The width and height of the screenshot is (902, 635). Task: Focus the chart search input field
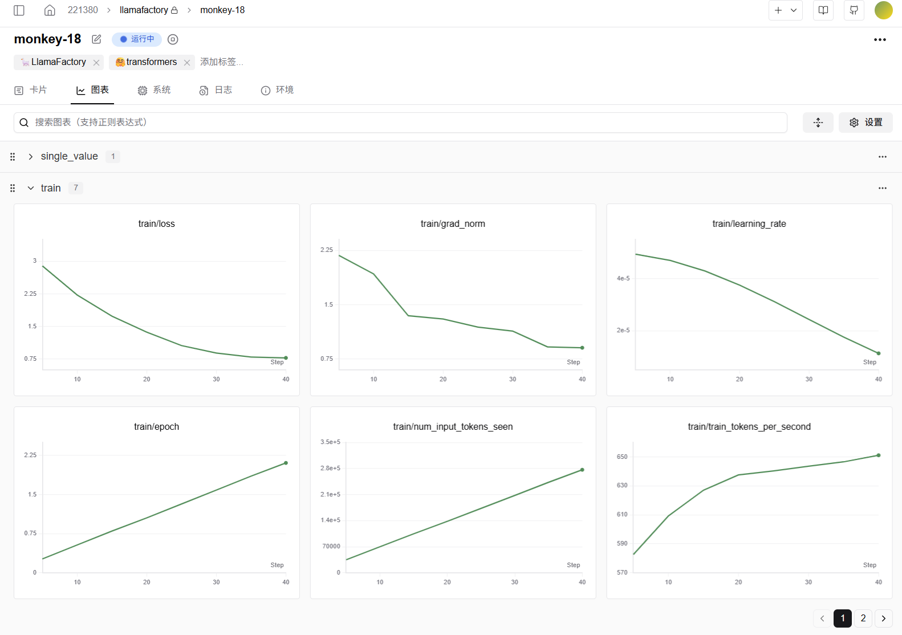[x=399, y=123]
